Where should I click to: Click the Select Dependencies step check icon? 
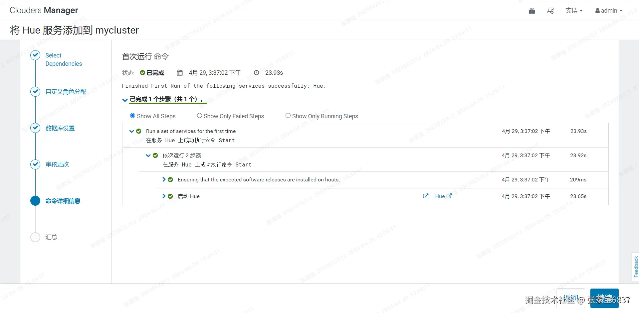tap(35, 55)
